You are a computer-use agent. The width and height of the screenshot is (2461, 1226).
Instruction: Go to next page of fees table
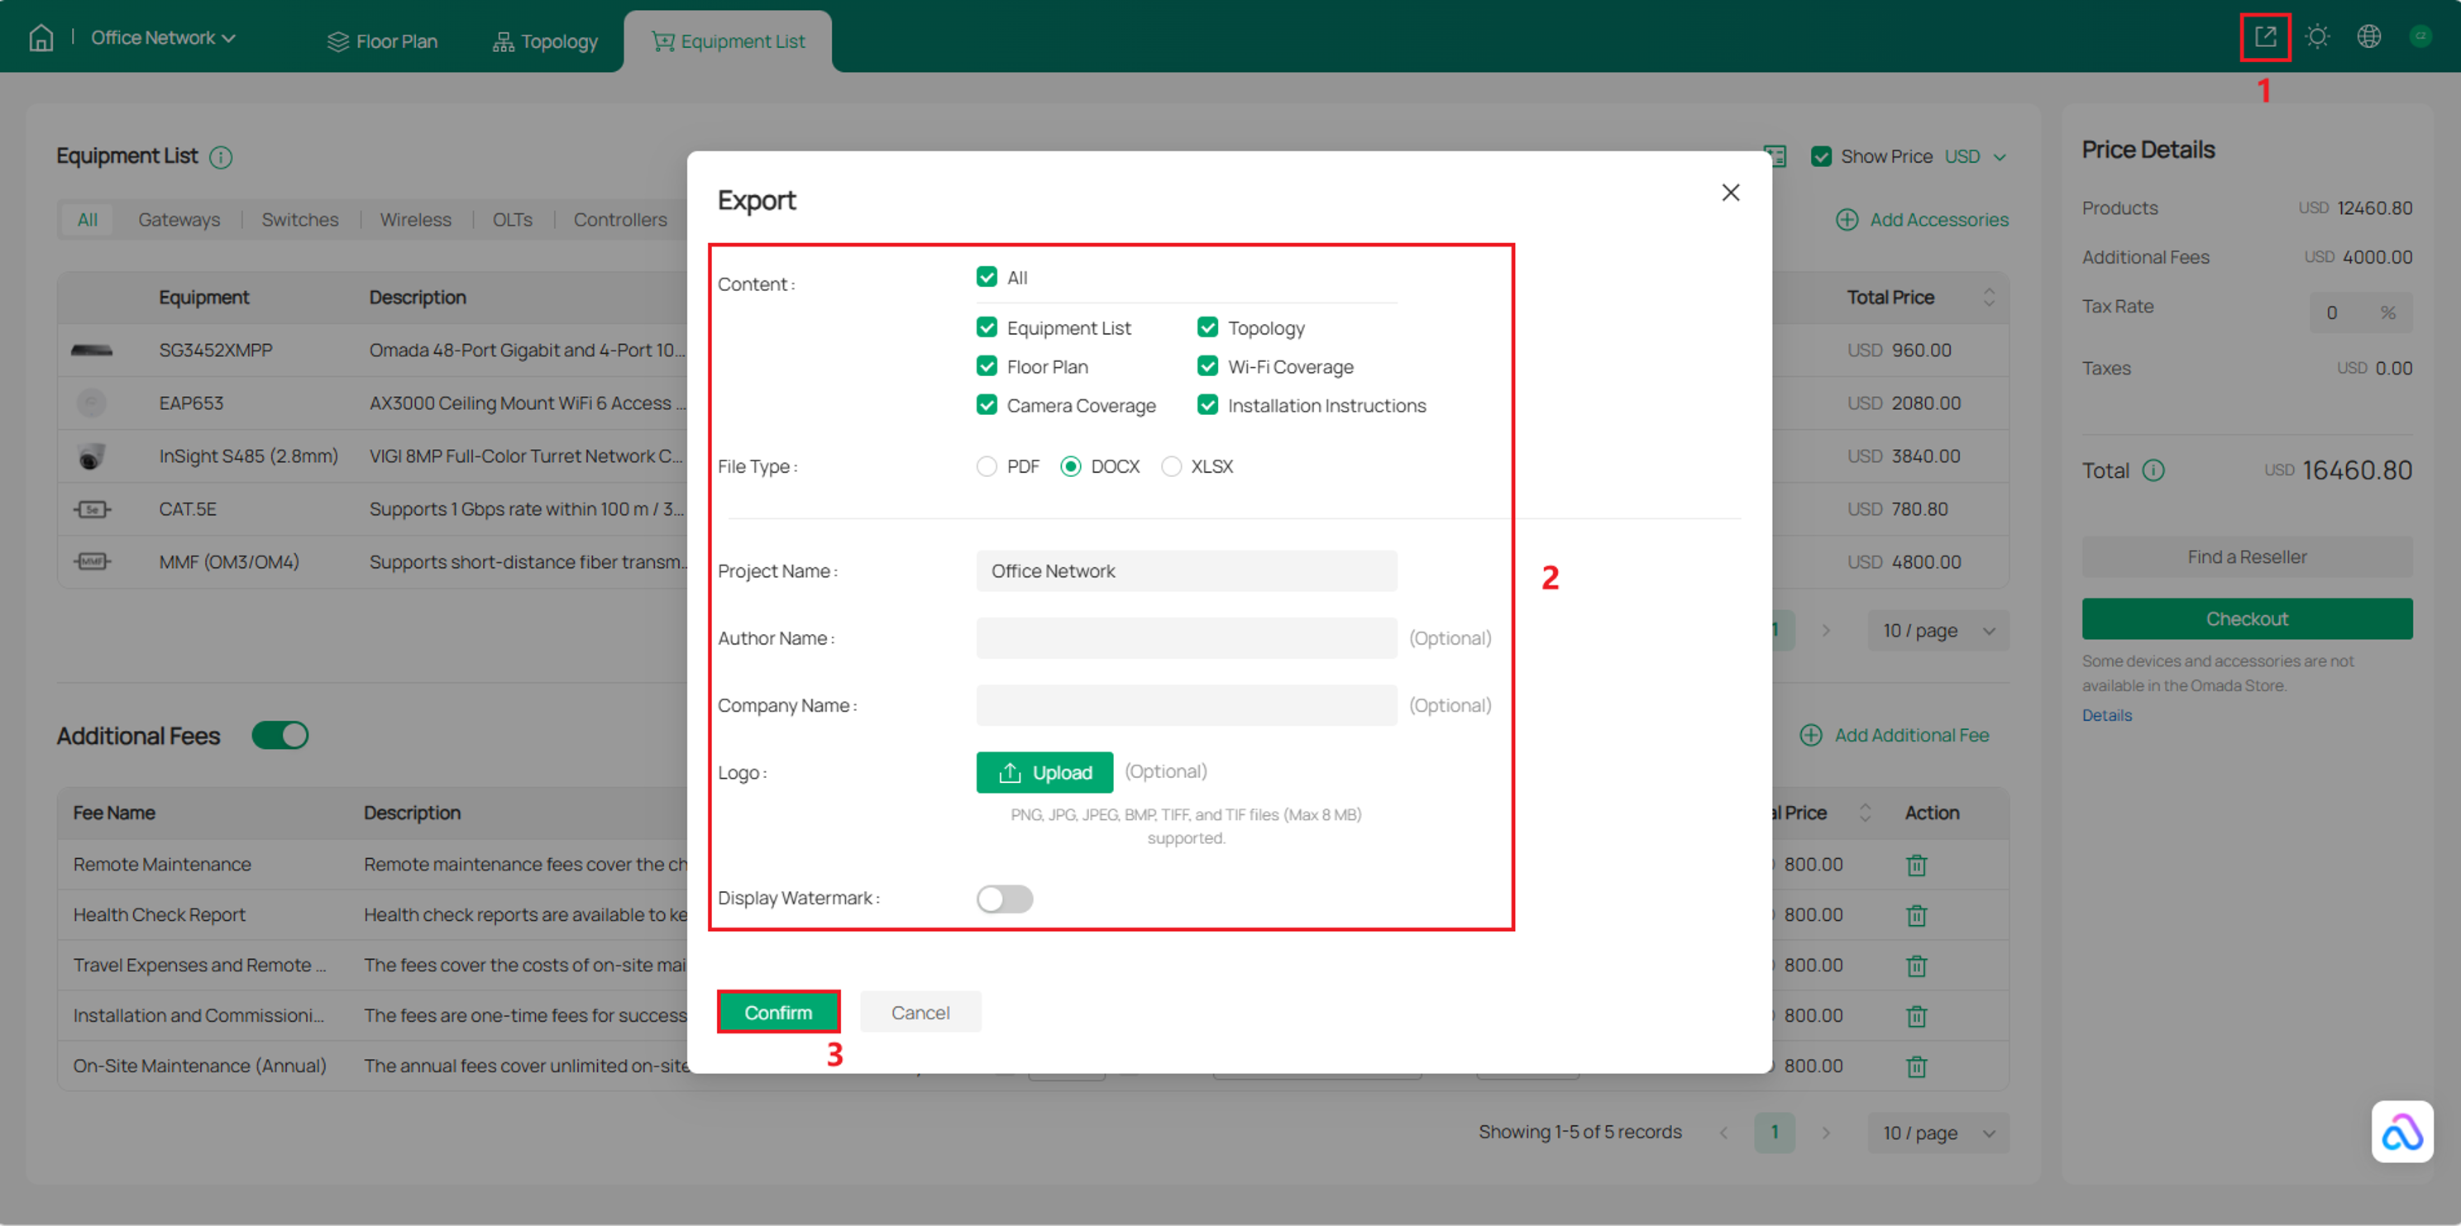[x=1826, y=1133]
